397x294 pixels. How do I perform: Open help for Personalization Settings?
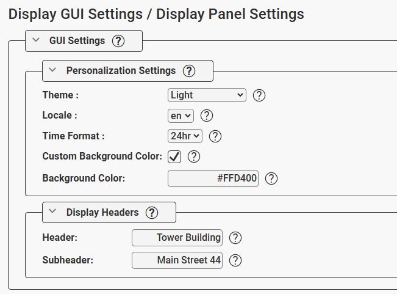point(189,71)
